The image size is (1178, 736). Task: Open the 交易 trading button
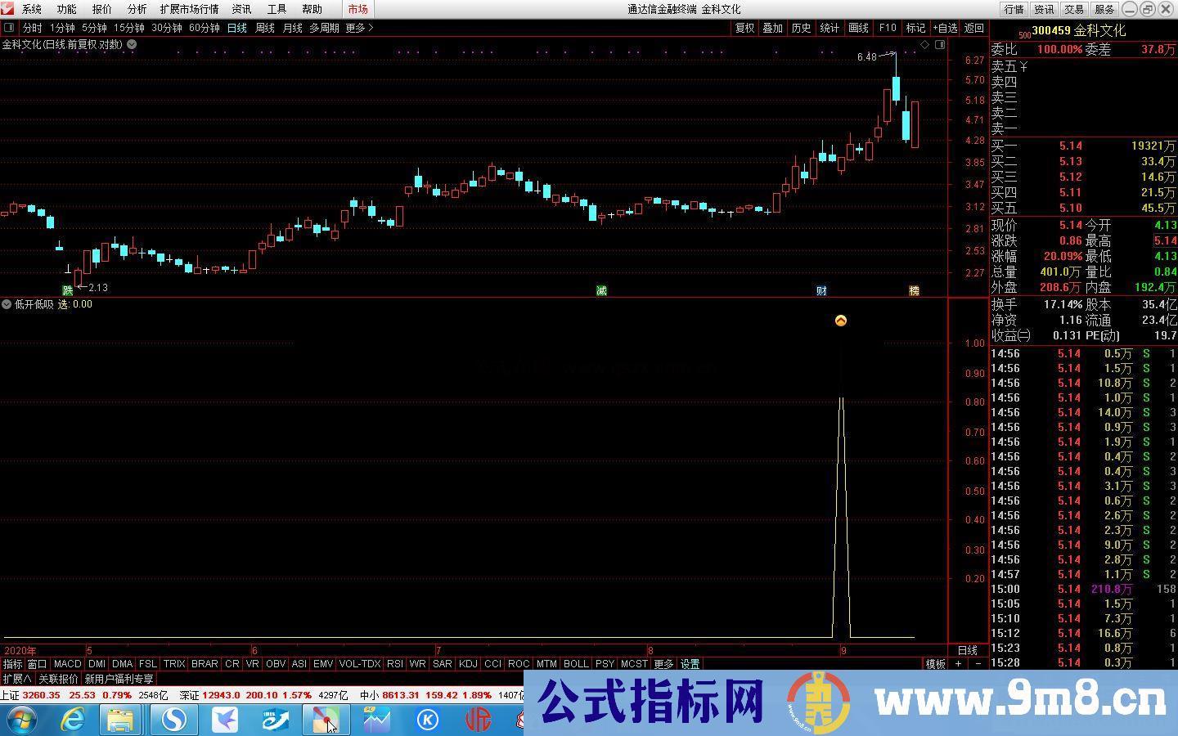point(1074,9)
